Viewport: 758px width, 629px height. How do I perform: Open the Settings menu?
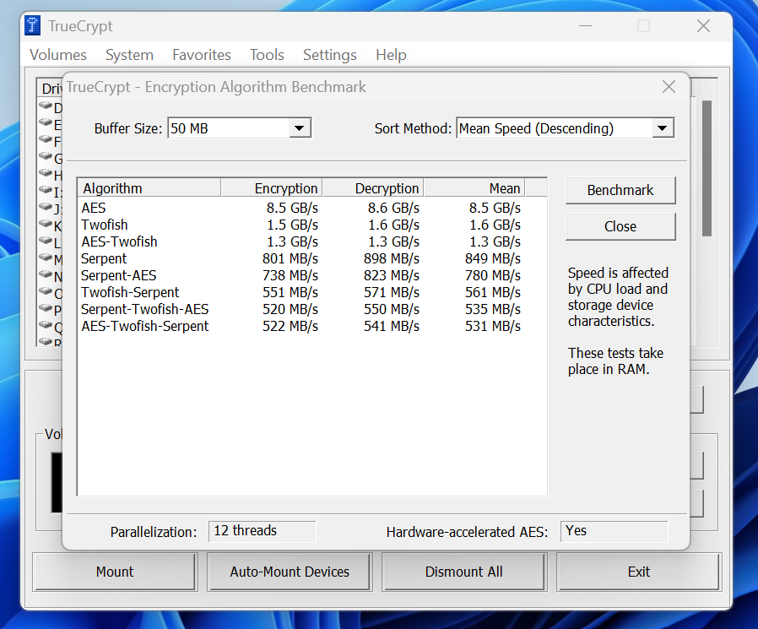[330, 55]
